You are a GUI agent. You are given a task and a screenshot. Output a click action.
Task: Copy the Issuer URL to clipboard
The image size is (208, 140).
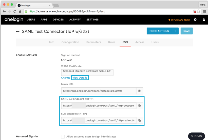[140, 91]
